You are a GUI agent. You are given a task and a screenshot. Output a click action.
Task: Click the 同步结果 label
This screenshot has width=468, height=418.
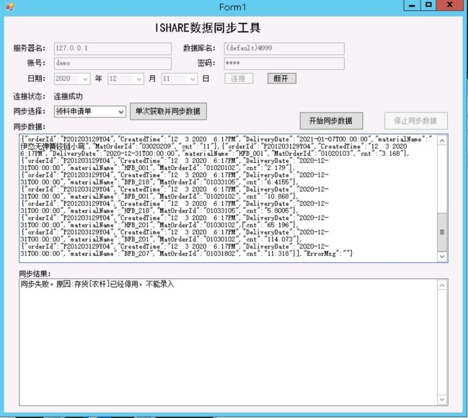pos(35,274)
